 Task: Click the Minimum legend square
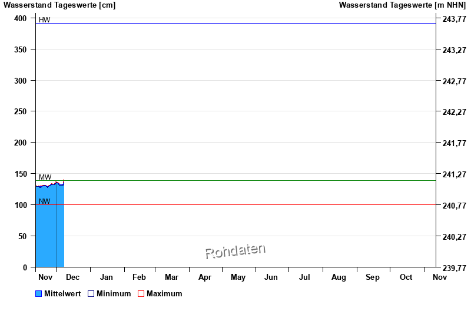click(x=91, y=294)
